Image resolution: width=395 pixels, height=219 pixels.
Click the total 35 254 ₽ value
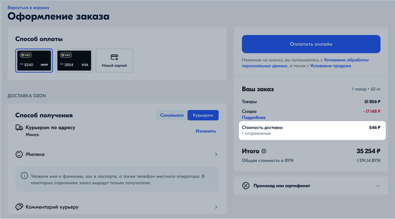(x=368, y=151)
